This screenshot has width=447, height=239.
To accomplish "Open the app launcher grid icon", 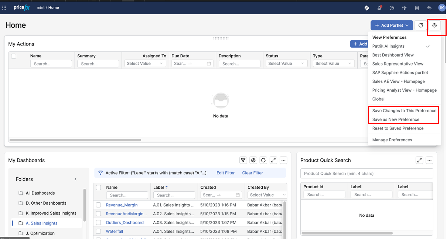I will pos(4,8).
